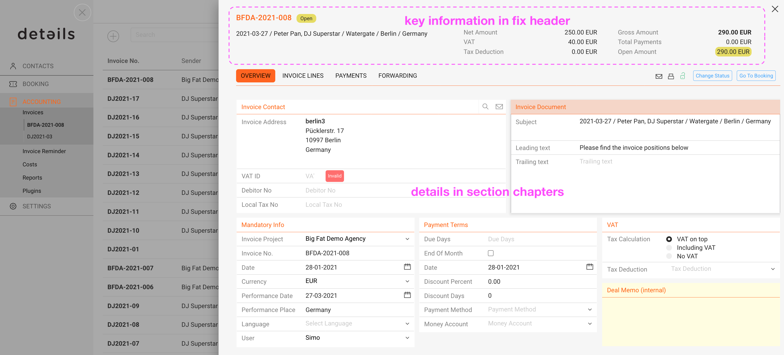Open invoice row BFDA-2021-007 in list
The width and height of the screenshot is (784, 355).
tap(161, 268)
